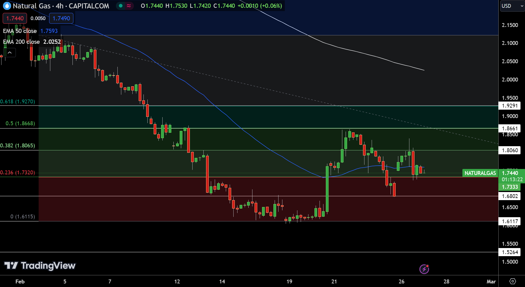Click the Natural Gas flame symbol icon
The width and height of the screenshot is (525, 287).
(7, 6)
